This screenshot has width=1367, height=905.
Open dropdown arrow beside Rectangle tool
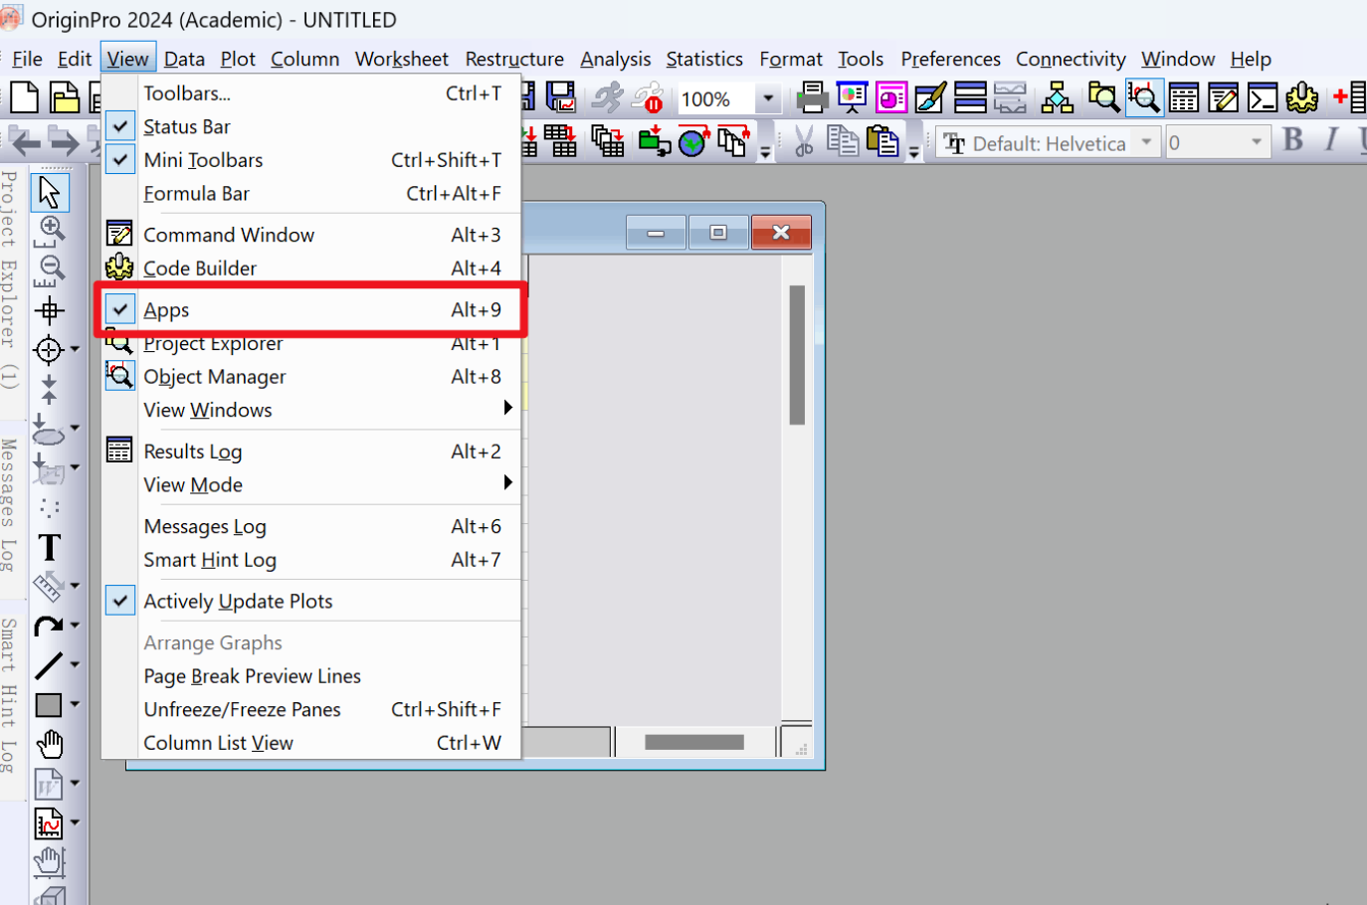(75, 704)
